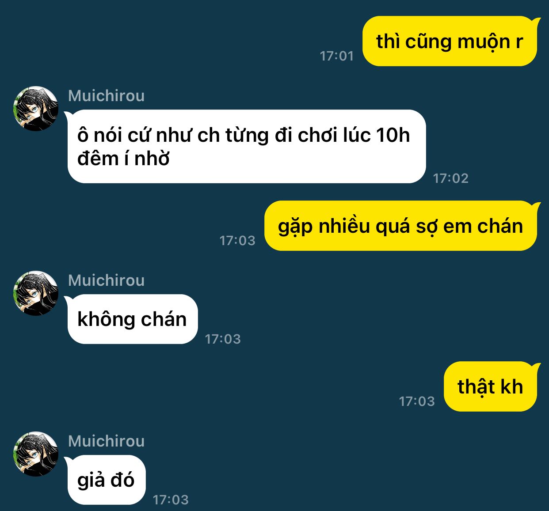Image resolution: width=549 pixels, height=511 pixels.
Task: Tap Muichirou's avatar above the 10h đêm message
Action: pyautogui.click(x=36, y=109)
